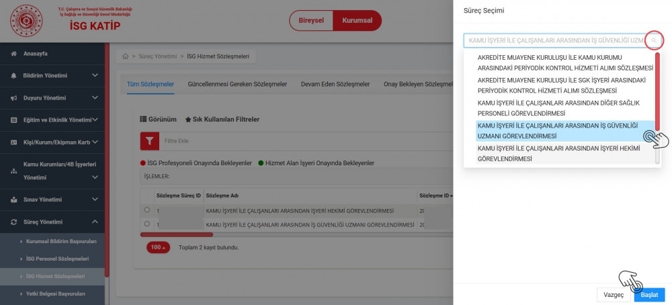Click the Kamu Kurumları/4B İşyerleri hierarchy icon
672x305 pixels.
click(13, 171)
